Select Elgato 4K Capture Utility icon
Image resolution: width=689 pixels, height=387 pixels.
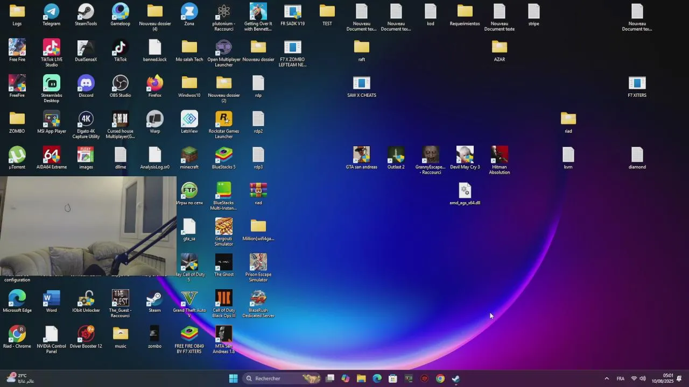(86, 125)
